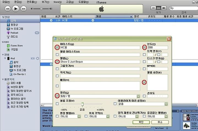
Task: Skip forward to next track
Action: tap(24, 9)
